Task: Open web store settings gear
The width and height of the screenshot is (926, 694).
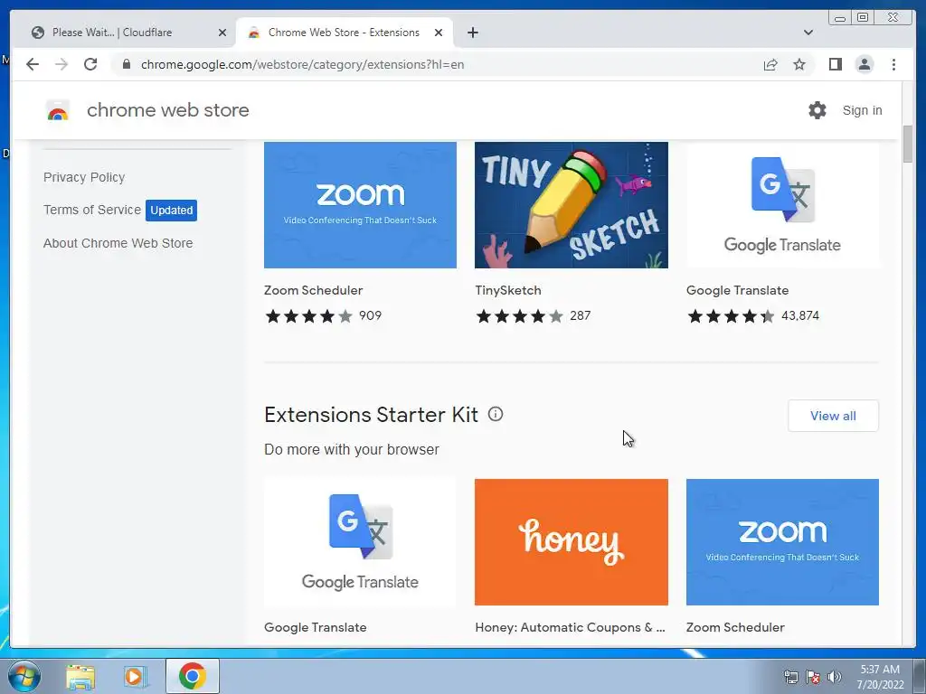Action: pyautogui.click(x=817, y=110)
